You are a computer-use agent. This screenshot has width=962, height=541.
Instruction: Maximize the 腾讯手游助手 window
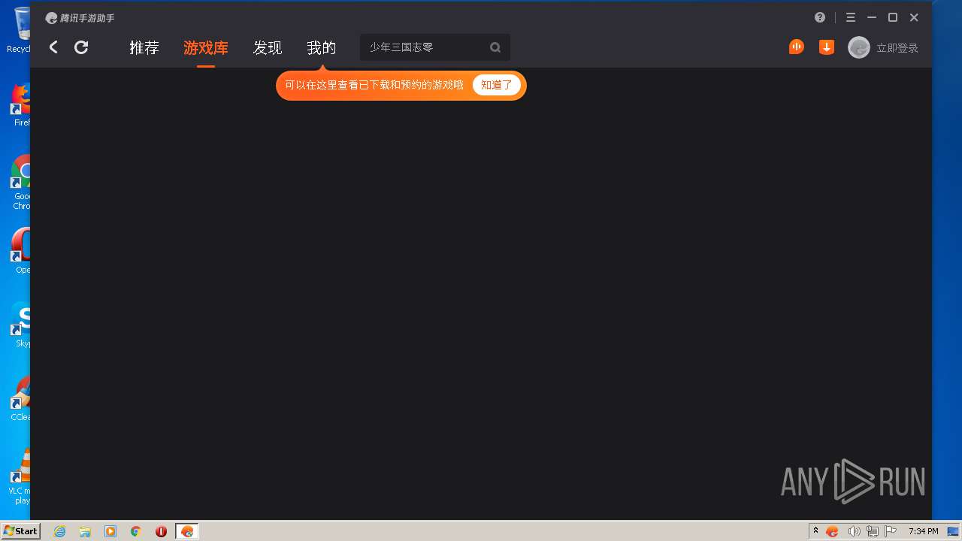click(x=893, y=17)
